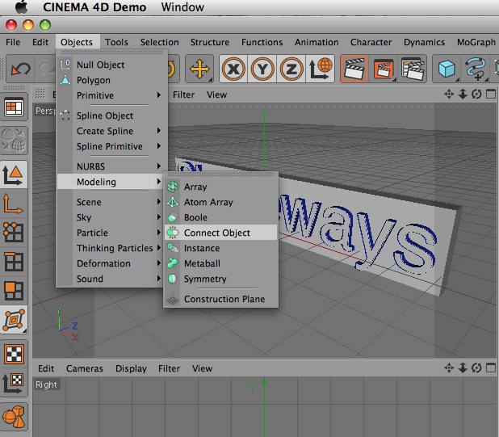Image resolution: width=499 pixels, height=437 pixels.
Task: Open Display menu in Right viewport
Action: pyautogui.click(x=131, y=368)
